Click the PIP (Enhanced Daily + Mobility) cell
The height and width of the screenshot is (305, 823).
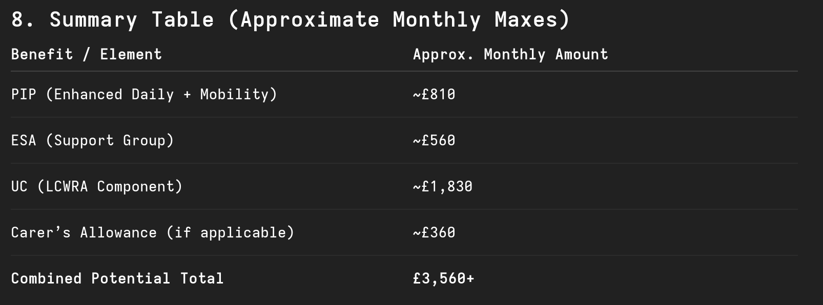tap(144, 95)
